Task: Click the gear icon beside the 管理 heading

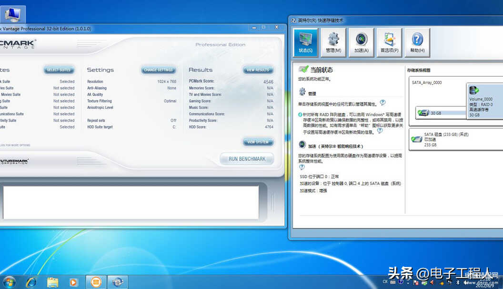Action: click(x=302, y=92)
